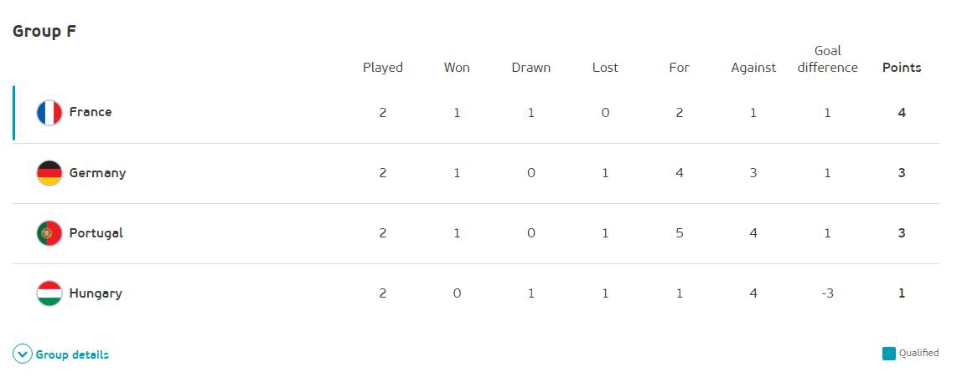
Task: Click the Qualified legend color square
Action: 889,353
